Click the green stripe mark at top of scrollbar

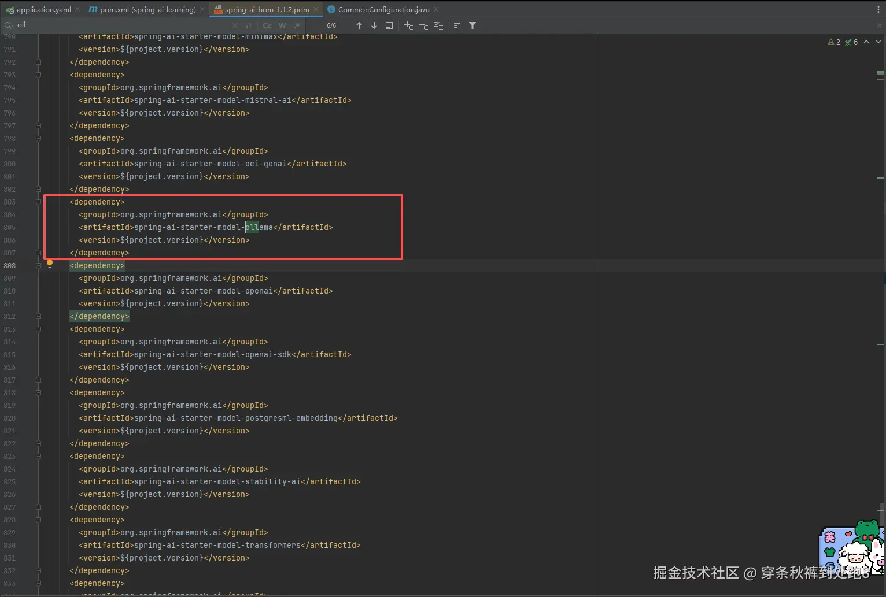[x=881, y=73]
